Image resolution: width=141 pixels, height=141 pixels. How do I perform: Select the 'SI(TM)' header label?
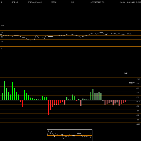[54, 2]
